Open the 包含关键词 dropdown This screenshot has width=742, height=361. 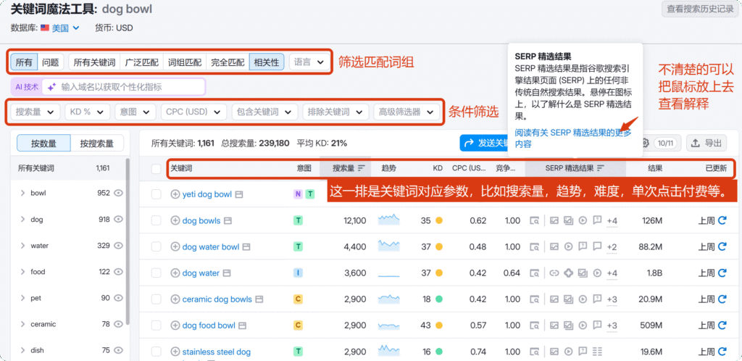coord(265,112)
